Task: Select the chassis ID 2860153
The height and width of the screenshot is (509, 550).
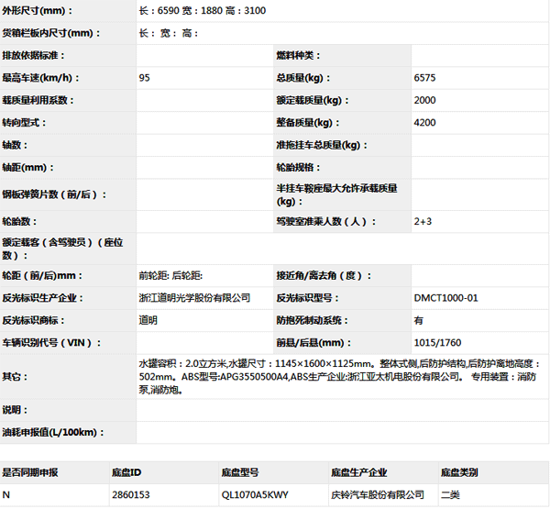Action: point(132,495)
